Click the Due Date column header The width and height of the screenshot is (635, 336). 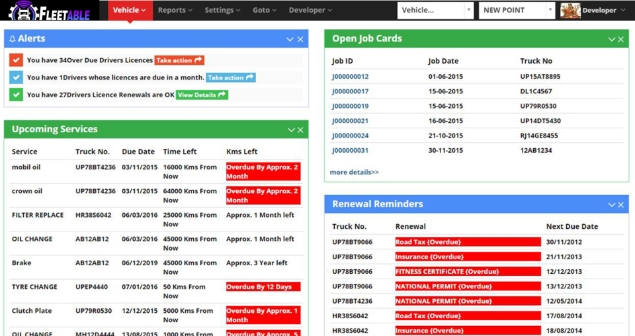pos(138,152)
